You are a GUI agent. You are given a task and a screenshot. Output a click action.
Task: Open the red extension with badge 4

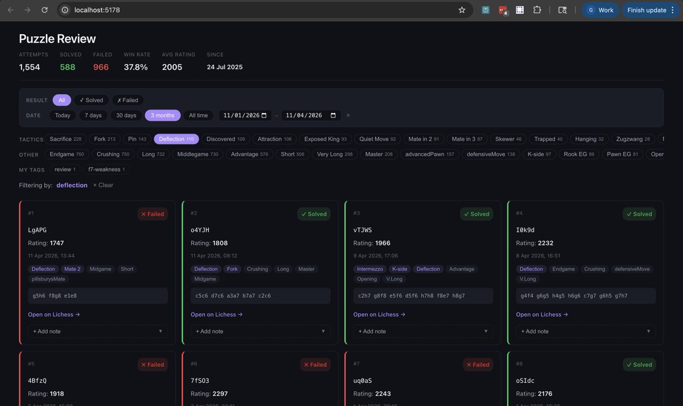click(503, 10)
